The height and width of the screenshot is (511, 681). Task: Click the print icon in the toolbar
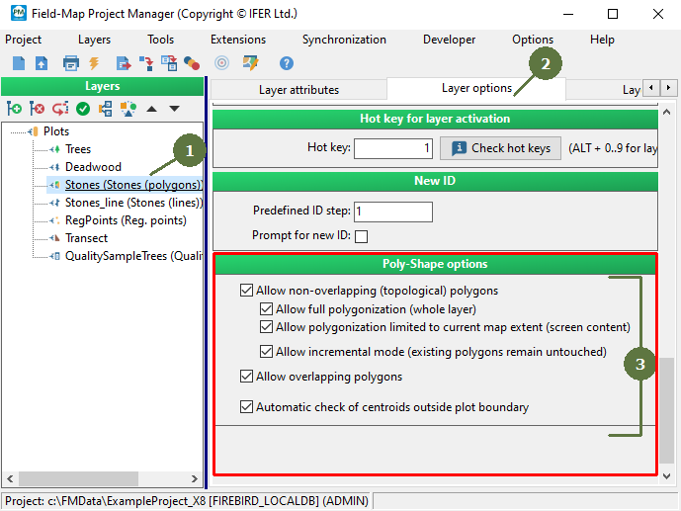click(x=70, y=63)
